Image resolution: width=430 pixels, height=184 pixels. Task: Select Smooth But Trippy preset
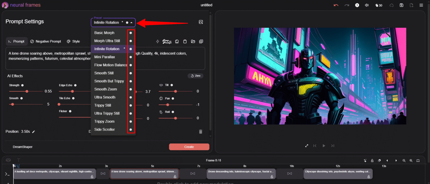tap(109, 81)
